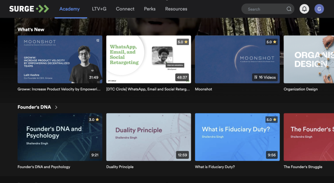Image resolution: width=334 pixels, height=183 pixels.
Task: Type in the Search field
Action: 264,9
